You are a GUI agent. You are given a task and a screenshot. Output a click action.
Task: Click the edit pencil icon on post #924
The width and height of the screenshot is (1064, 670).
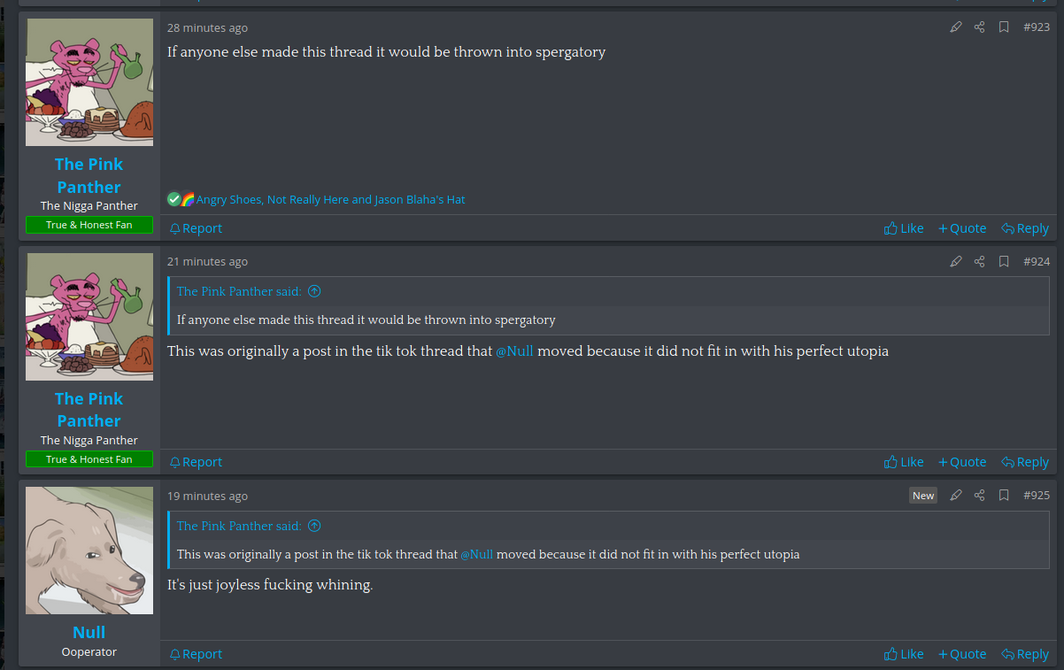click(955, 262)
